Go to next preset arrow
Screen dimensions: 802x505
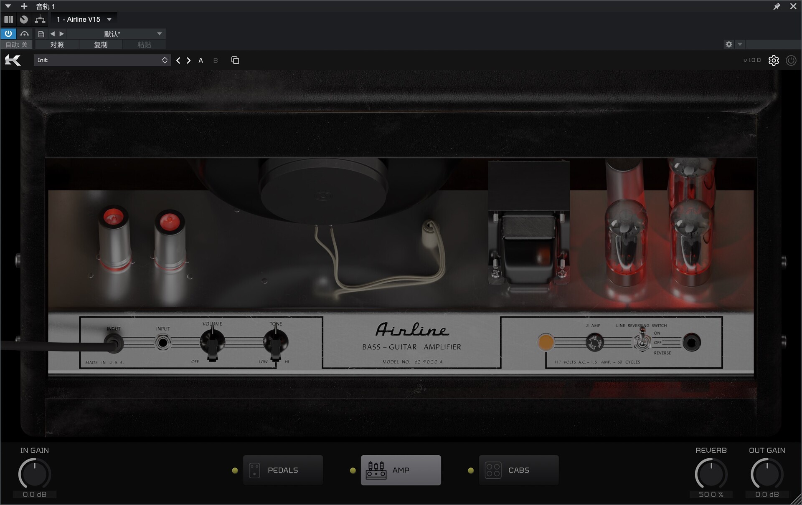[x=189, y=61]
